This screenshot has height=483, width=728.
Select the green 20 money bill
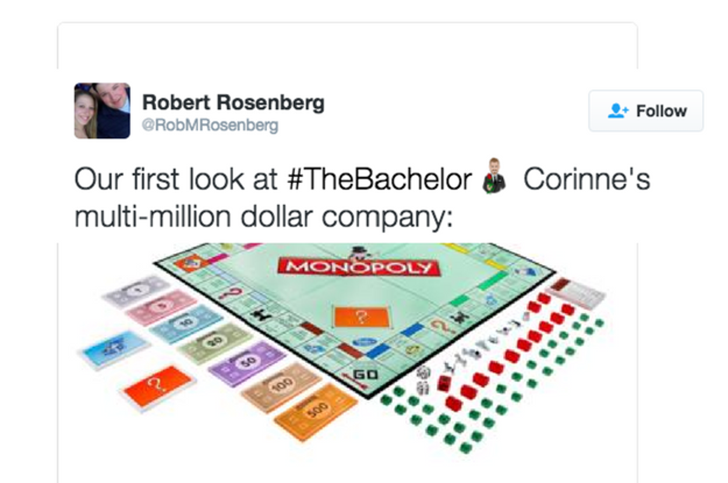pyautogui.click(x=214, y=341)
